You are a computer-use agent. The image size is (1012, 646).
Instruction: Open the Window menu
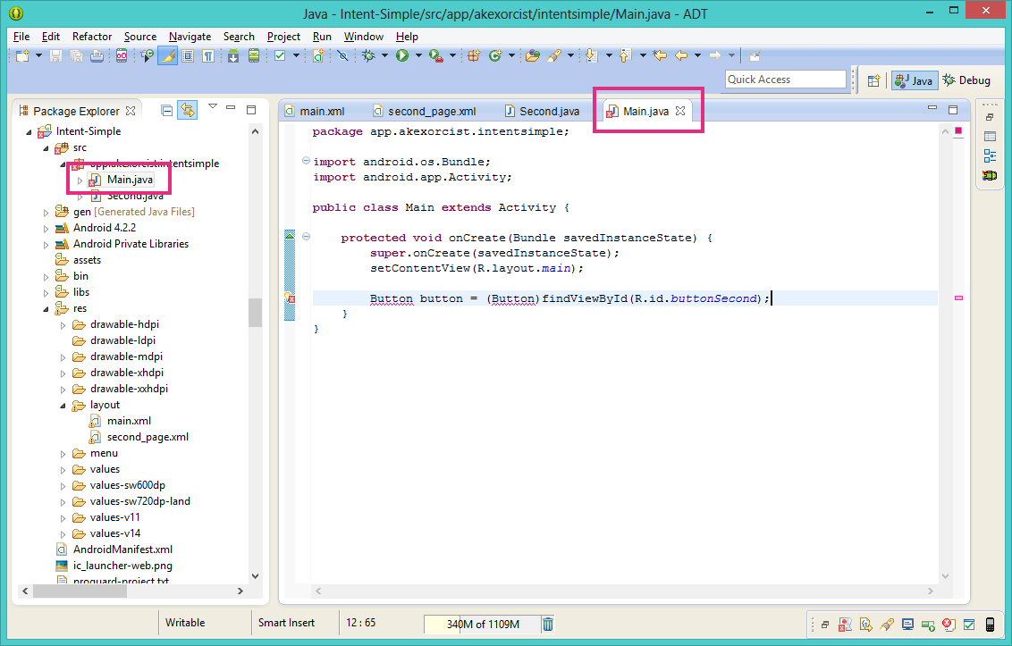[x=363, y=37]
